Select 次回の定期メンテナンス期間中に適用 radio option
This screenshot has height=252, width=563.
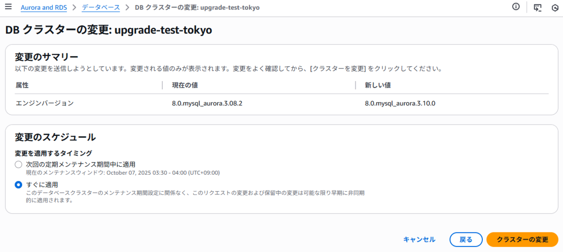point(18,164)
